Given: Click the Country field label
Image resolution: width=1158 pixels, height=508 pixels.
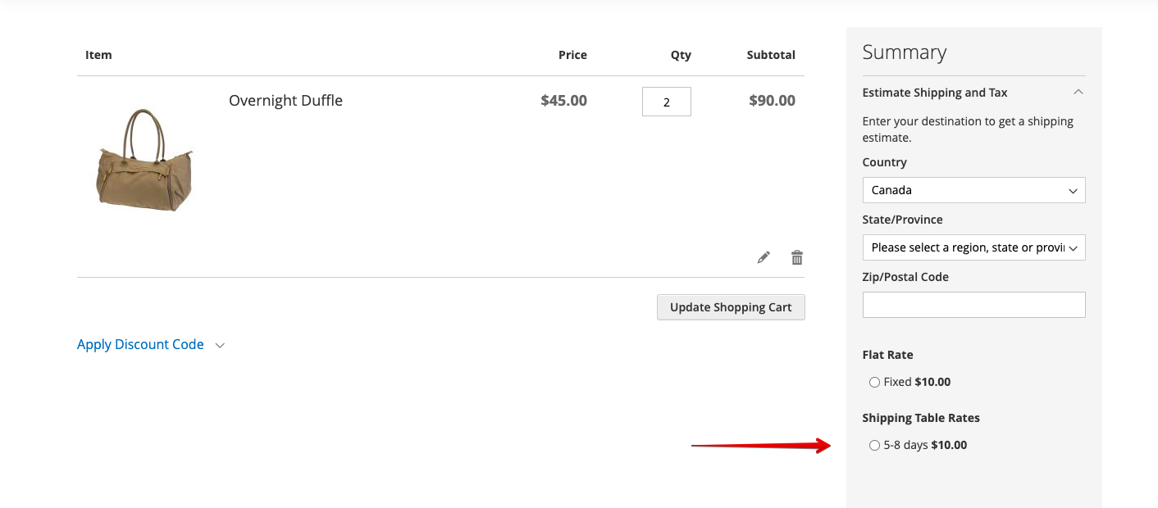Looking at the screenshot, I should click(x=884, y=162).
